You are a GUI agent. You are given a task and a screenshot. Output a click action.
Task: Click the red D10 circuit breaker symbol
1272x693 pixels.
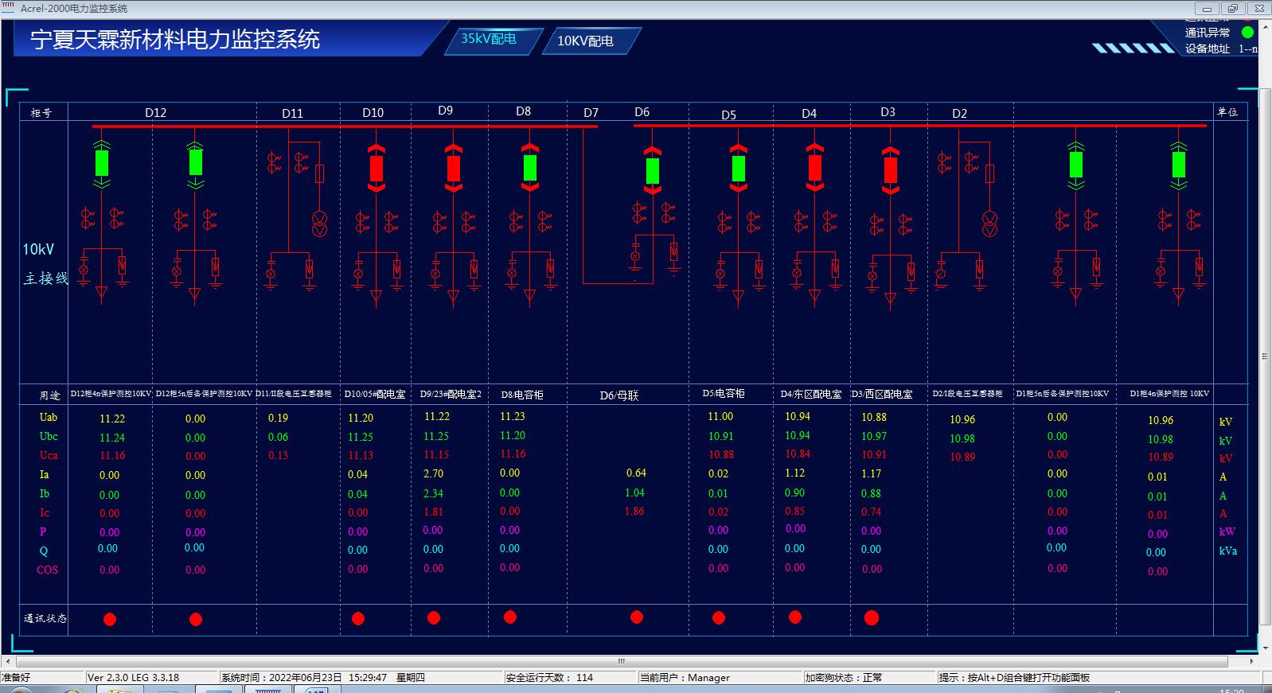pos(376,169)
